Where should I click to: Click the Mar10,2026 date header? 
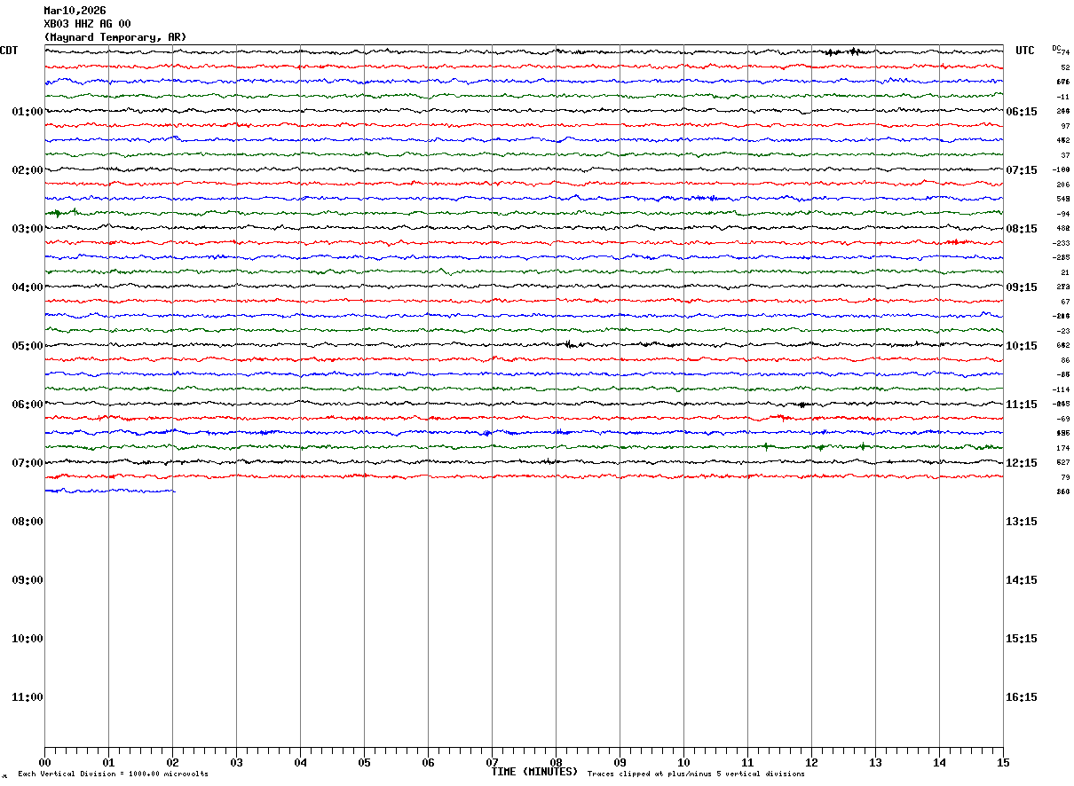click(x=75, y=11)
